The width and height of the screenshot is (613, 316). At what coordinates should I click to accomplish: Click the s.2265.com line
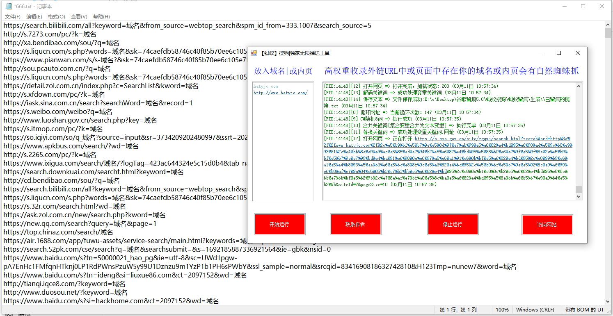point(50,155)
